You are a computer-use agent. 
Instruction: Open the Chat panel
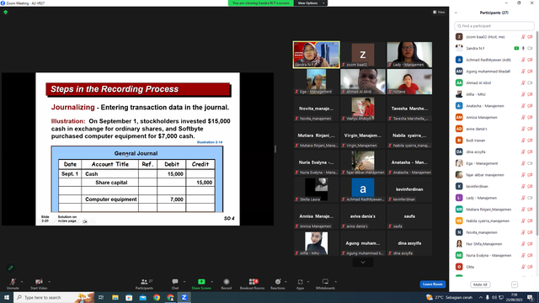point(175,284)
